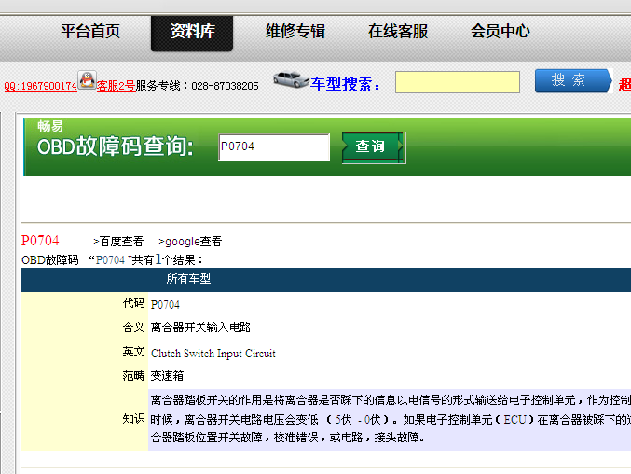Open the 会员中心 tab
This screenshot has height=474, width=631.
[501, 32]
